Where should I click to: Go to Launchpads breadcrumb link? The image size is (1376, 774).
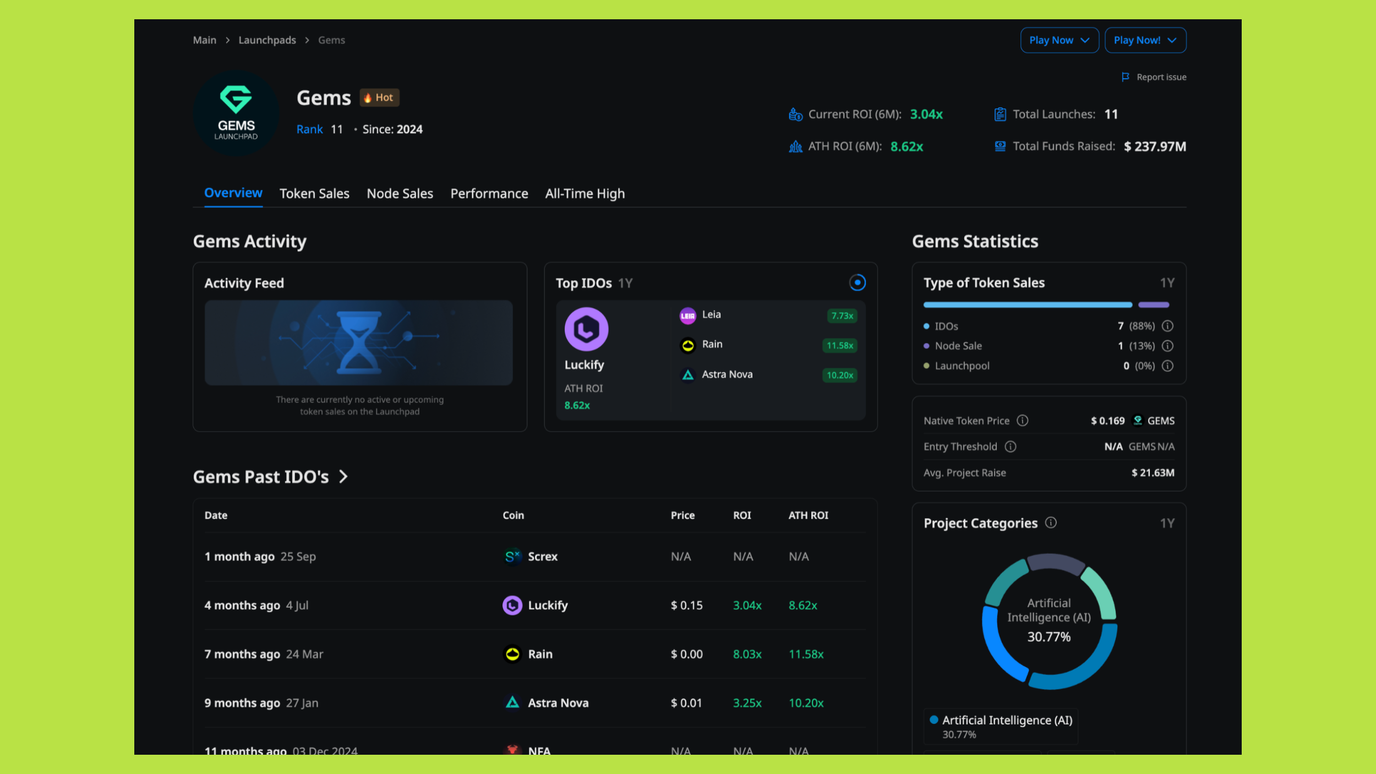pos(267,40)
